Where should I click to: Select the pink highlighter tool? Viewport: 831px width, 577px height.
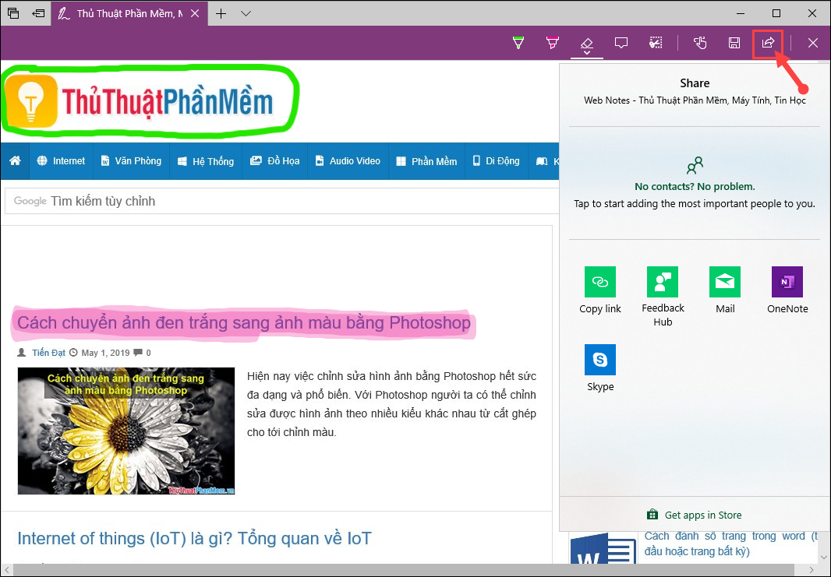[553, 43]
